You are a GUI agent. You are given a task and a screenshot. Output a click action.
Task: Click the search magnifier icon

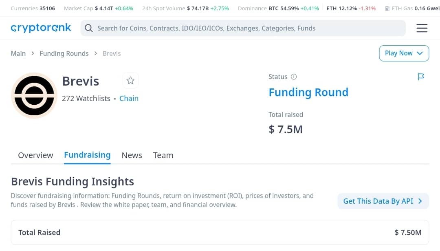point(89,28)
